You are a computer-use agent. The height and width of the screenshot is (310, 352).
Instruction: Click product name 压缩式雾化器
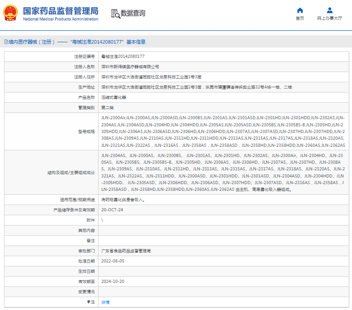coord(114,97)
